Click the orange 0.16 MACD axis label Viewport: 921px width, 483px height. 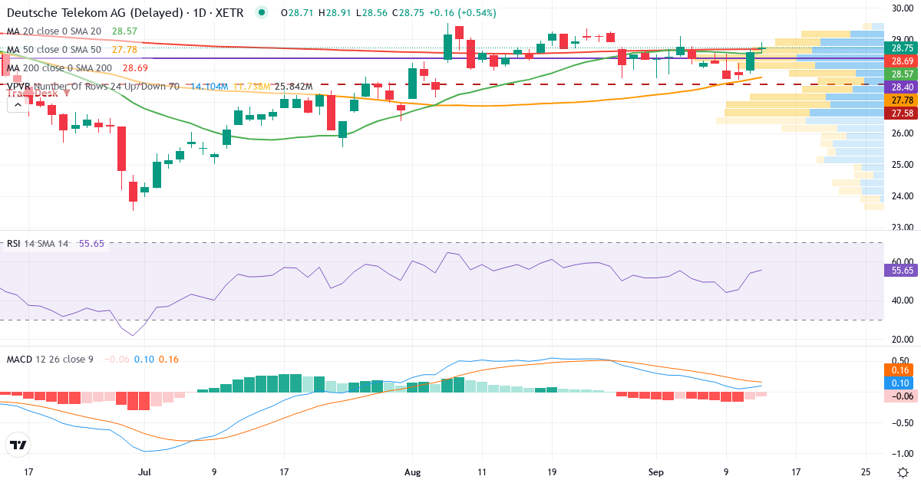(x=902, y=369)
